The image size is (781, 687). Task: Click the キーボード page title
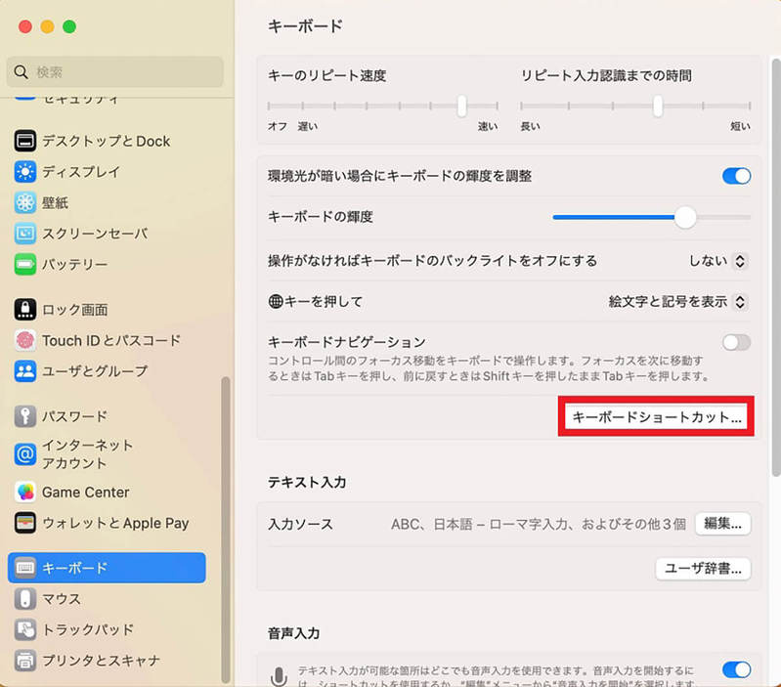pyautogui.click(x=305, y=25)
